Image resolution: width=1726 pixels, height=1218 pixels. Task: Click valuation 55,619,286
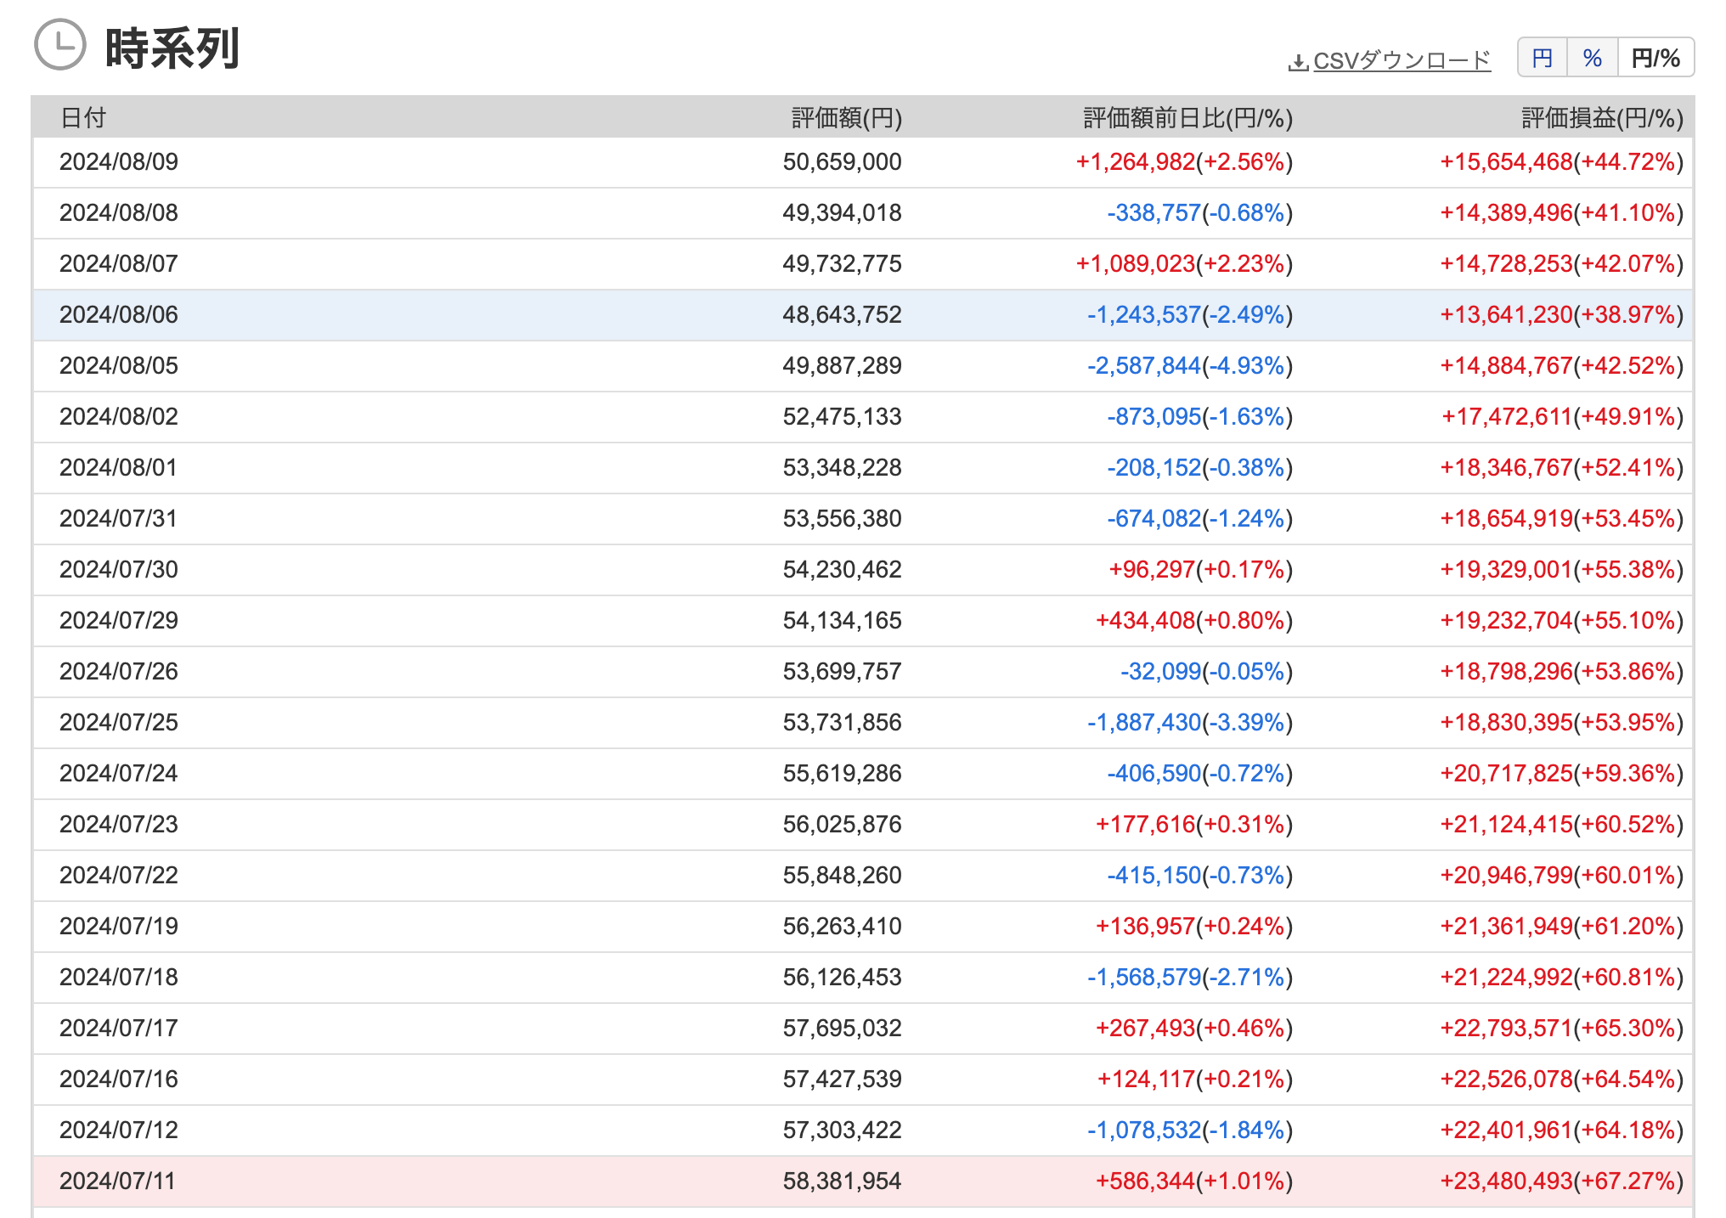(x=842, y=773)
